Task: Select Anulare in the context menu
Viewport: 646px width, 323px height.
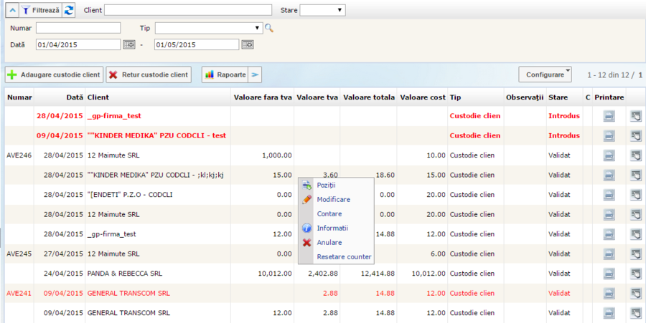Action: tap(329, 243)
